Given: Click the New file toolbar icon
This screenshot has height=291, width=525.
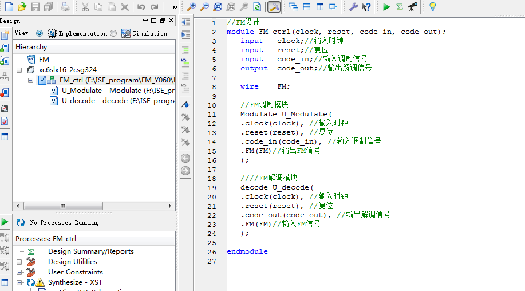Looking at the screenshot, I should tap(8, 7).
